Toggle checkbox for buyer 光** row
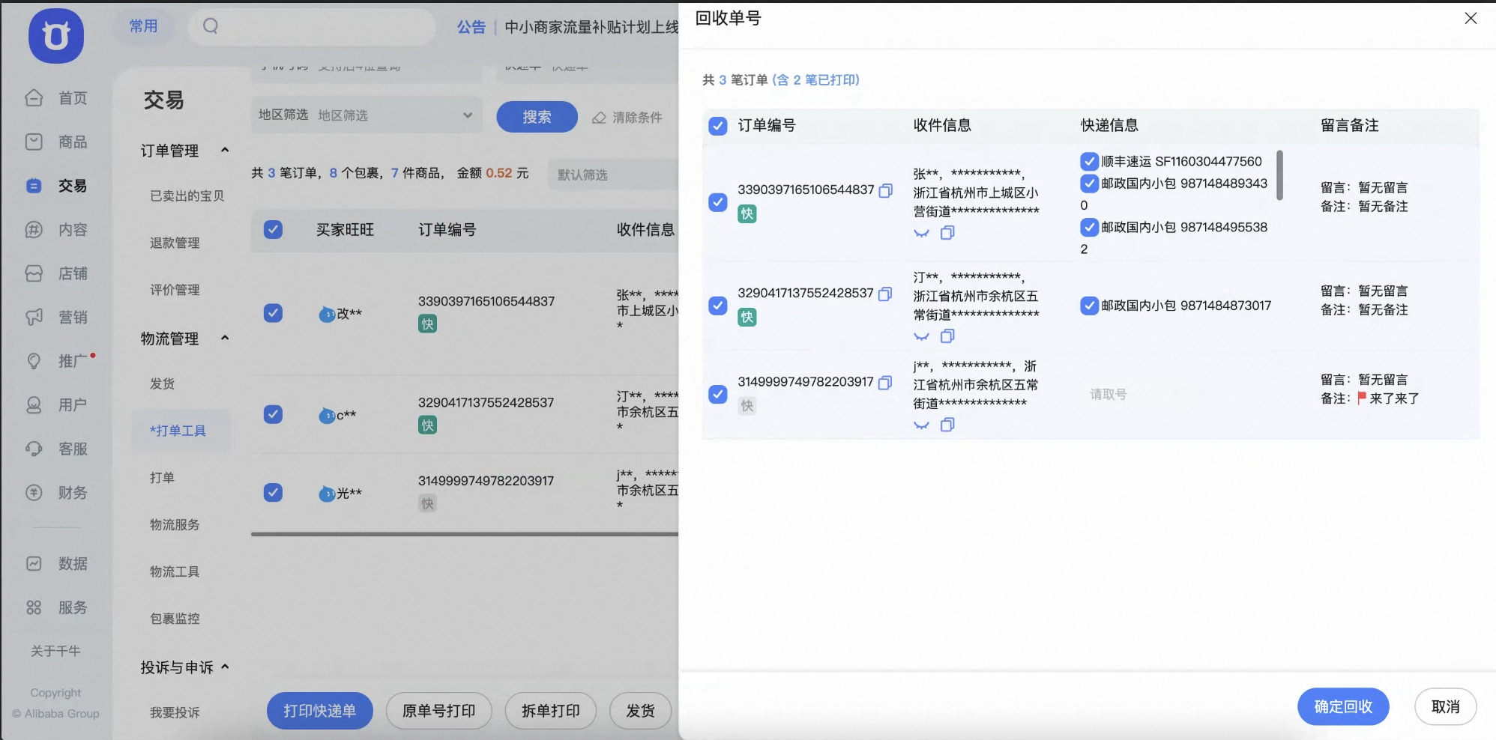 click(x=274, y=492)
